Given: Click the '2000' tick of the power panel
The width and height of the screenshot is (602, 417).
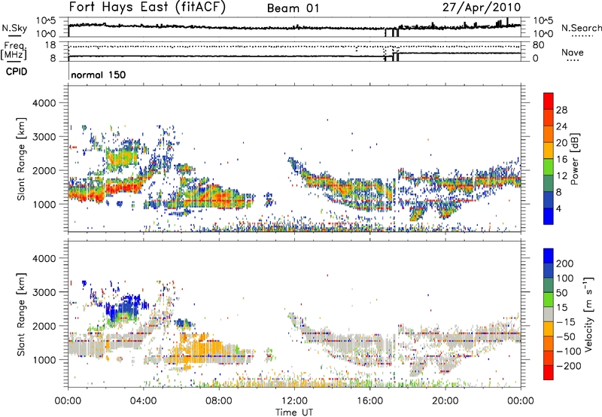Looking at the screenshot, I should point(44,170).
